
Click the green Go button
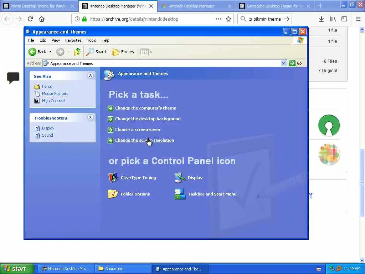click(295, 63)
